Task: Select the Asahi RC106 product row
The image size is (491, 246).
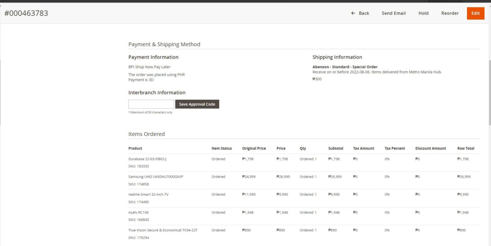Action: 138,212
